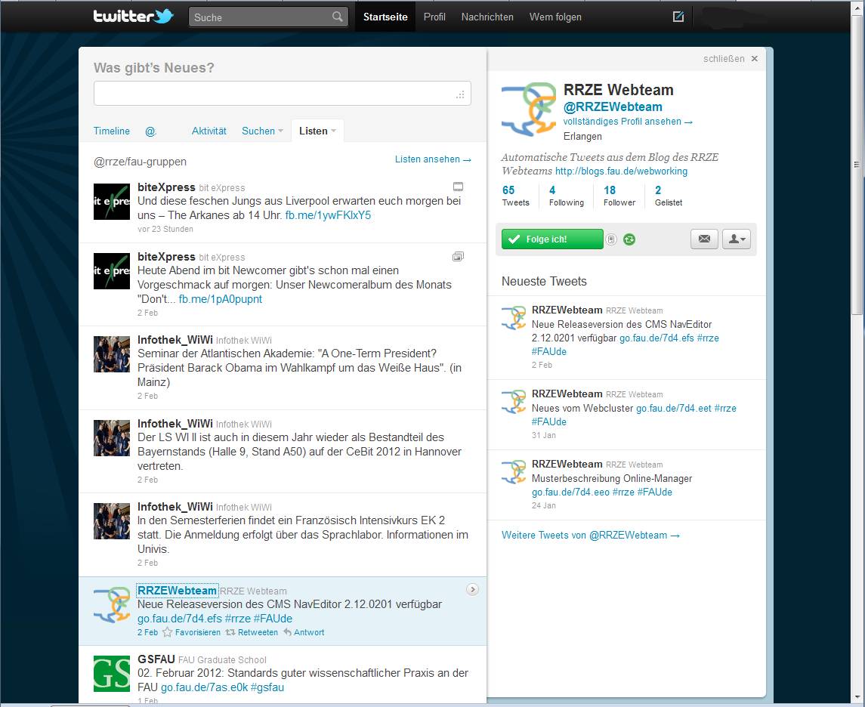Click the envelope direct message button
Screen dimensions: 865x707
coord(704,239)
